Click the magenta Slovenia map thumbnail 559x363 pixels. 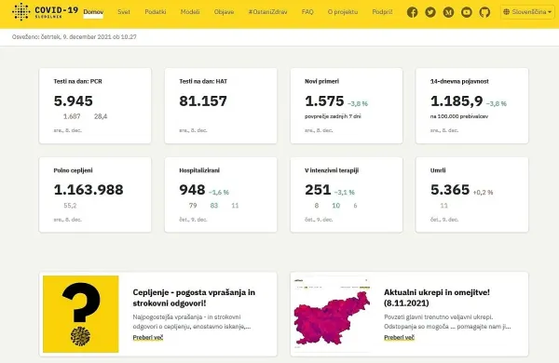point(332,314)
